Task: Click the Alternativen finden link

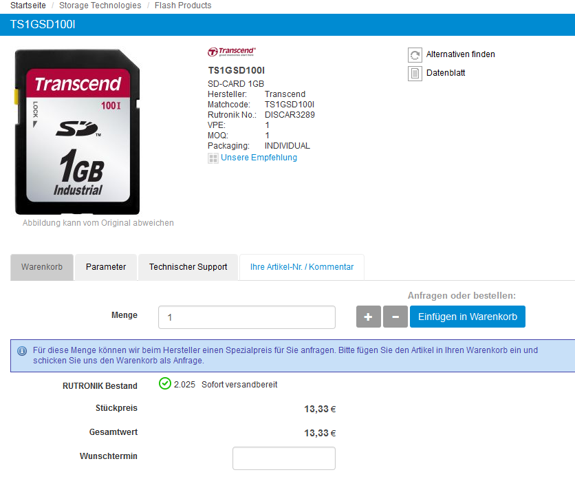Action: pos(461,54)
